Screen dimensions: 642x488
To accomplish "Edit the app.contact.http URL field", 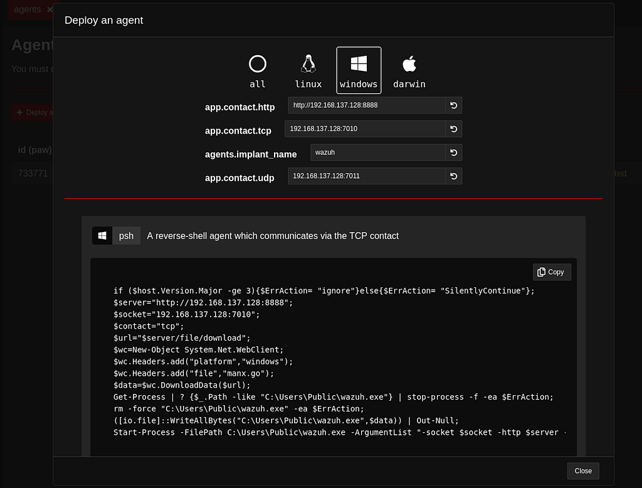I will [x=367, y=105].
